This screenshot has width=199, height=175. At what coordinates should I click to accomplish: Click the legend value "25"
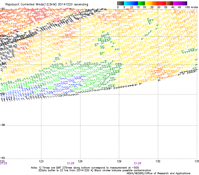click(152, 7)
